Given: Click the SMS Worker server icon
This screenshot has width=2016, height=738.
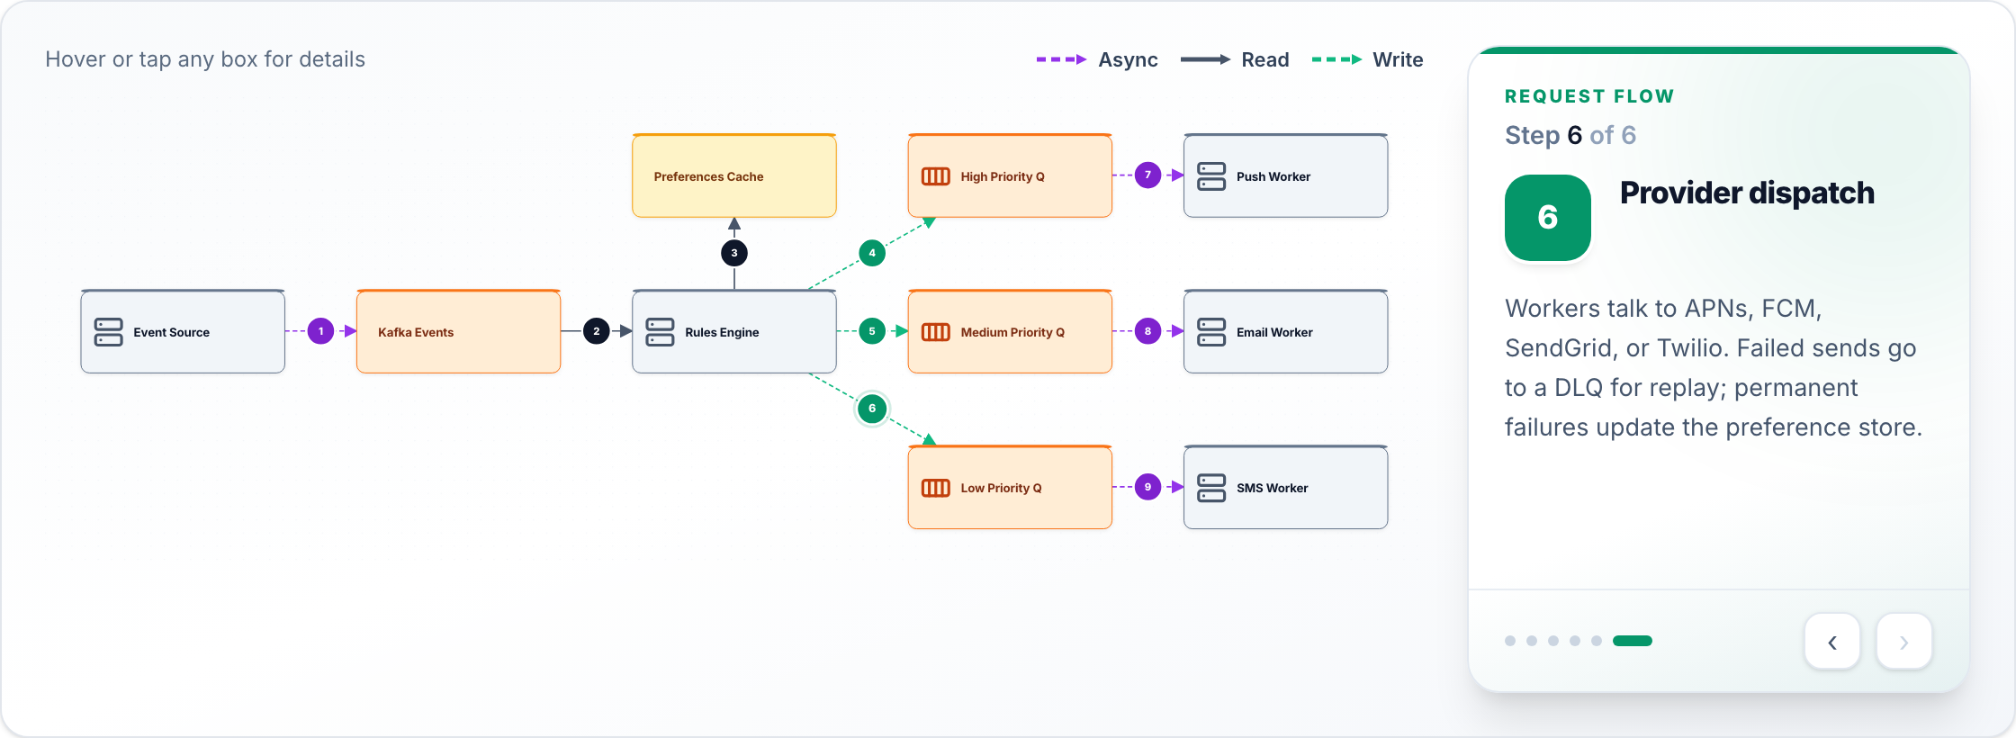Looking at the screenshot, I should point(1211,488).
